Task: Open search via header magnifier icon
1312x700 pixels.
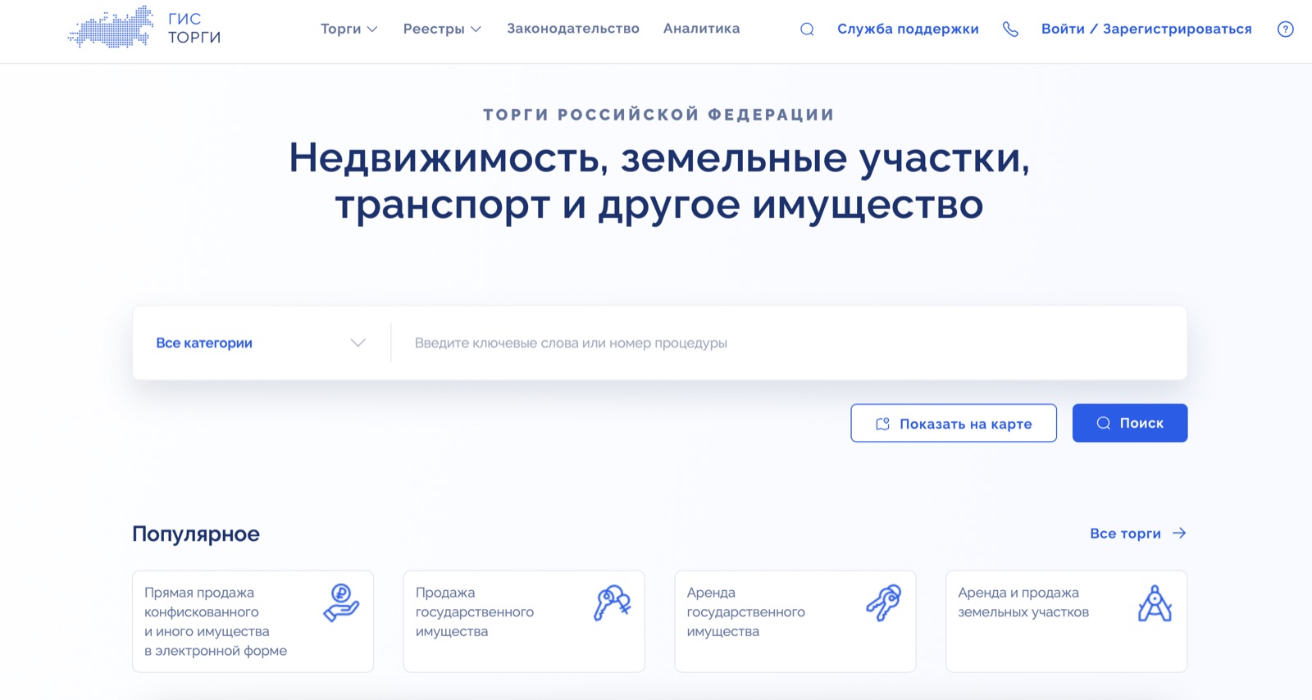Action: click(807, 30)
